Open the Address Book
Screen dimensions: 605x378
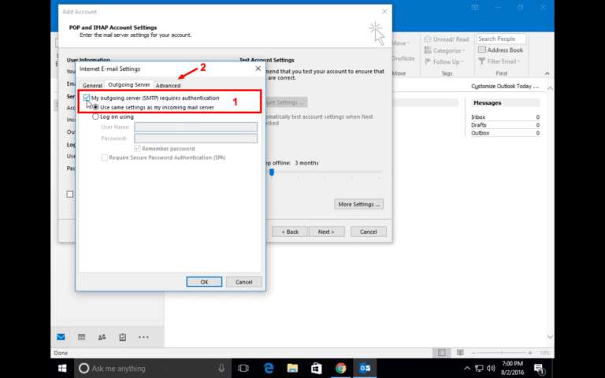click(x=500, y=50)
